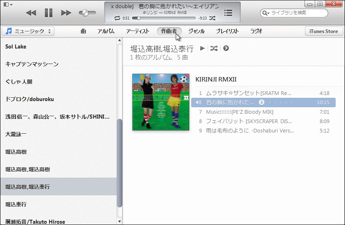Toggle repeat icon in now playing display
The width and height of the screenshot is (345, 225).
click(117, 18)
